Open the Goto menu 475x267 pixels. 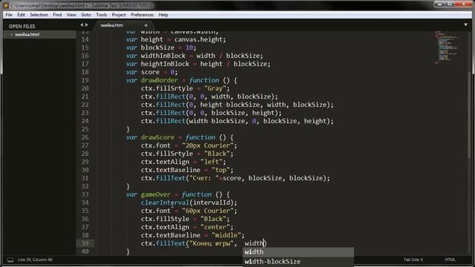tap(86, 15)
